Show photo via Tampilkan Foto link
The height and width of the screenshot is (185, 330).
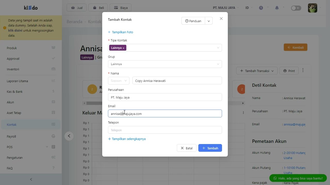121,32
